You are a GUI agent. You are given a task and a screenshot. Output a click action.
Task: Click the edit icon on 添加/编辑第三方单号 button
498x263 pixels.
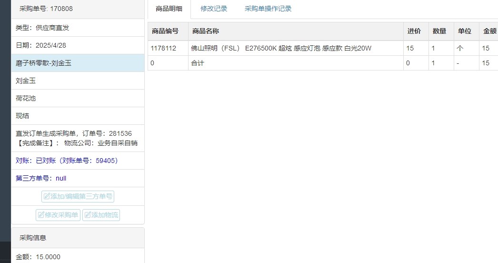click(x=47, y=196)
